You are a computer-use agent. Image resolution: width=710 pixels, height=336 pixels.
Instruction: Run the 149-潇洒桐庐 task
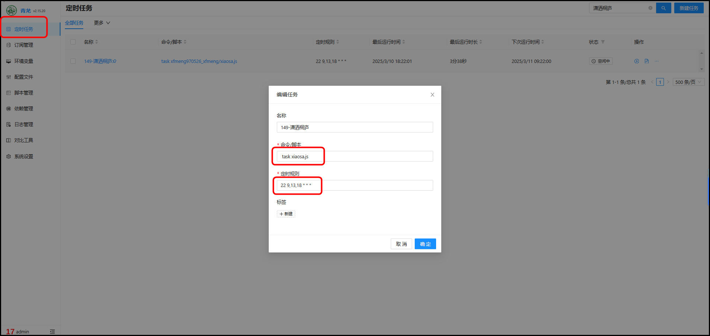point(637,61)
